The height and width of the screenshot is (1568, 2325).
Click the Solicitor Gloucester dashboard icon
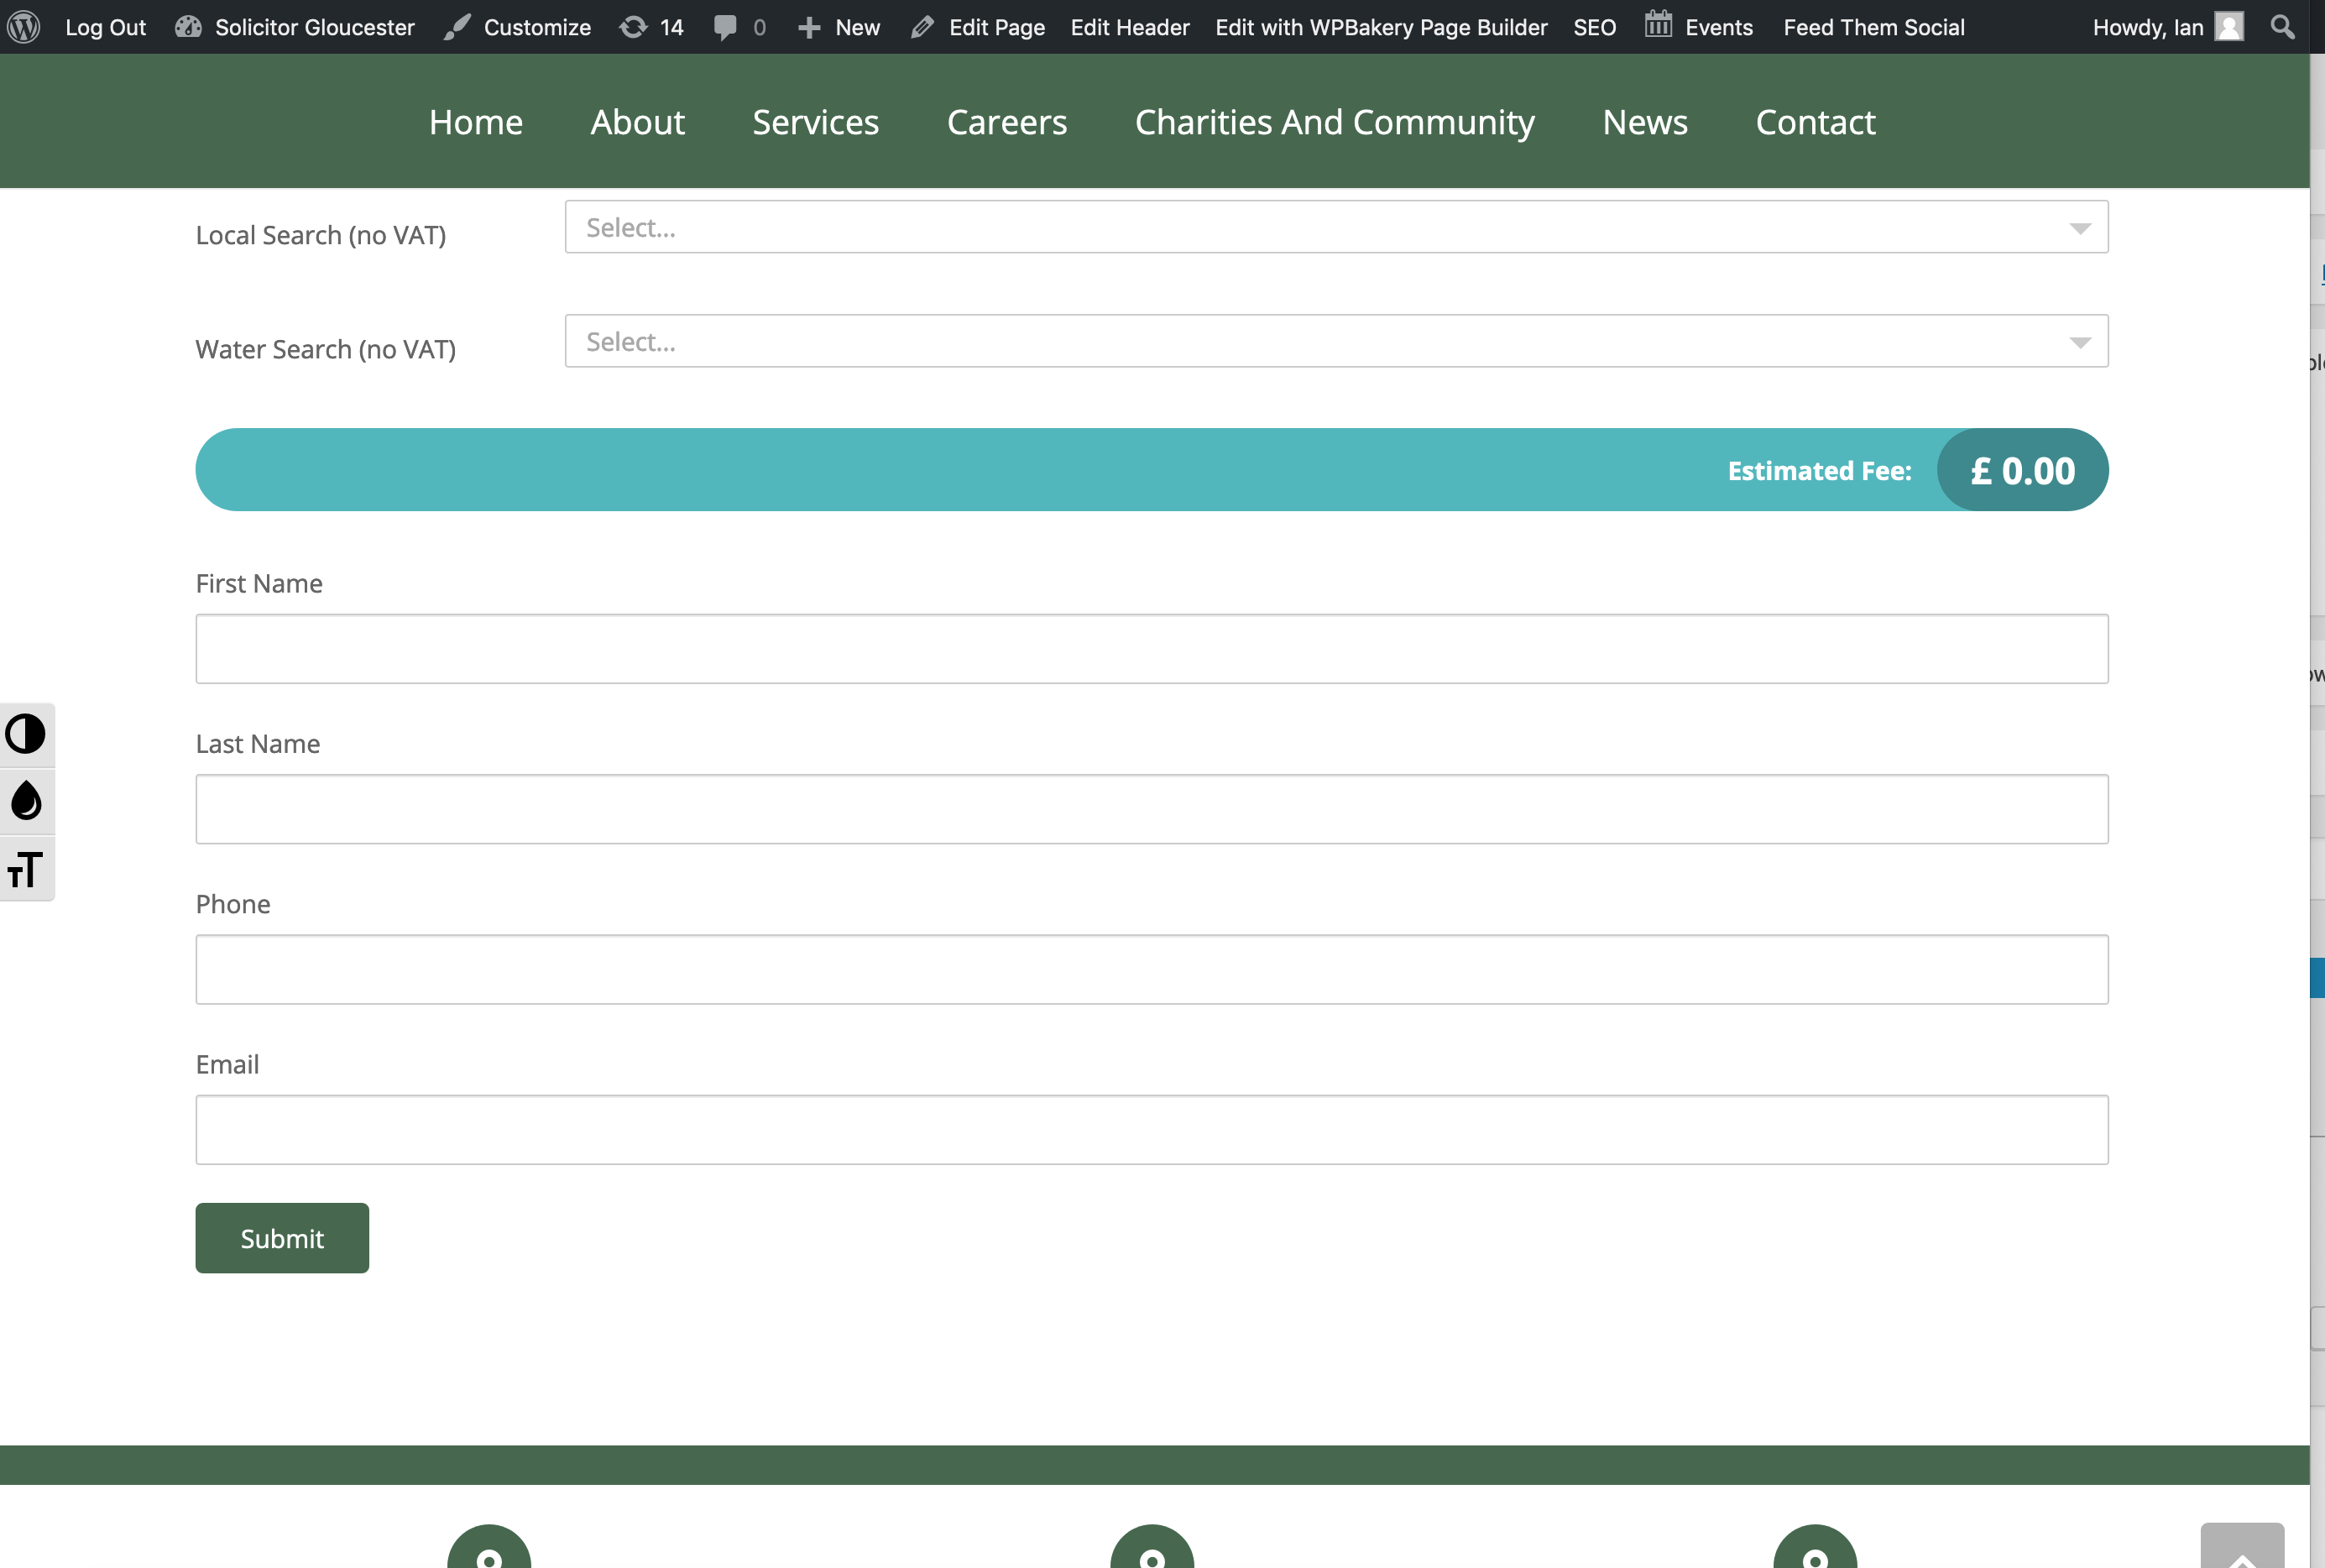pyautogui.click(x=188, y=27)
